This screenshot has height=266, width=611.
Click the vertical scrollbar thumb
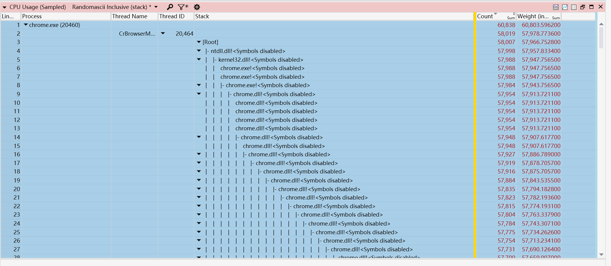tap(601, 38)
